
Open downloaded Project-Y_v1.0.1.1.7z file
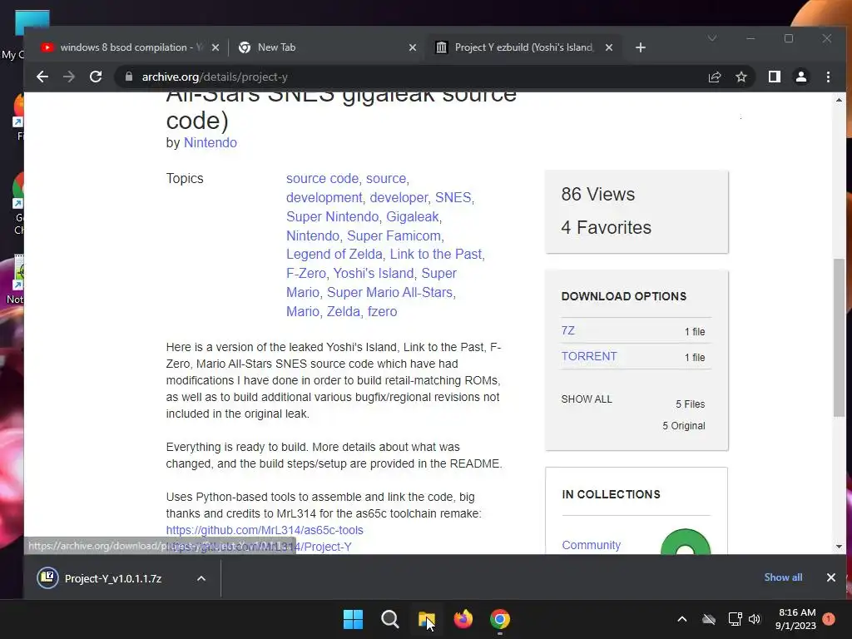113,579
